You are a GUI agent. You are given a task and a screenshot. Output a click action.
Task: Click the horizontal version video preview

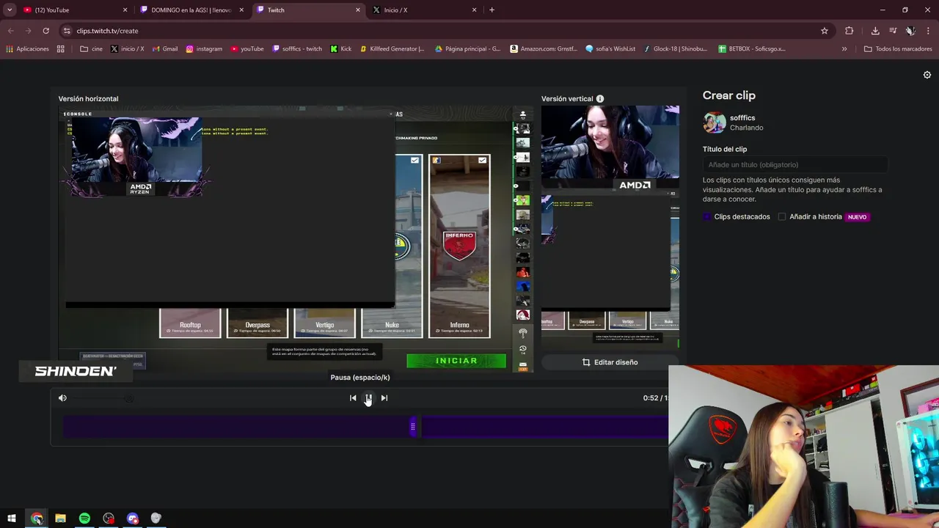(296, 239)
